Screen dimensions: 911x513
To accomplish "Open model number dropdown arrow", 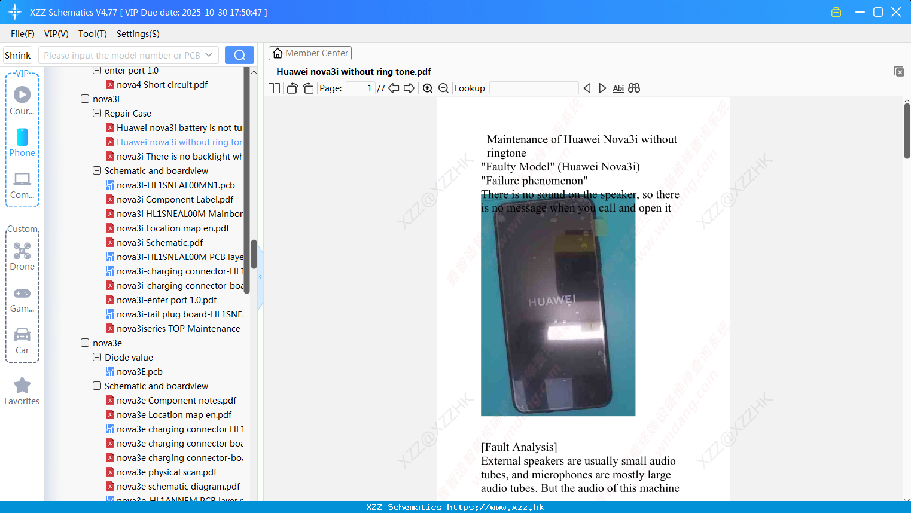I will [x=209, y=55].
